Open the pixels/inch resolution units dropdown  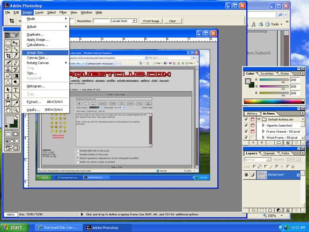click(134, 21)
